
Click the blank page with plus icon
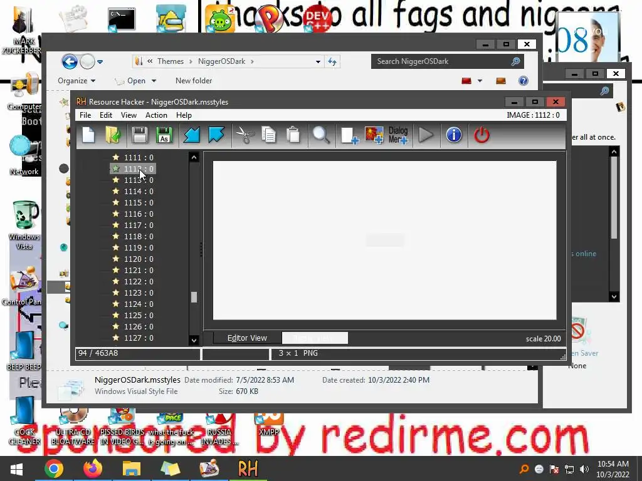coord(349,135)
